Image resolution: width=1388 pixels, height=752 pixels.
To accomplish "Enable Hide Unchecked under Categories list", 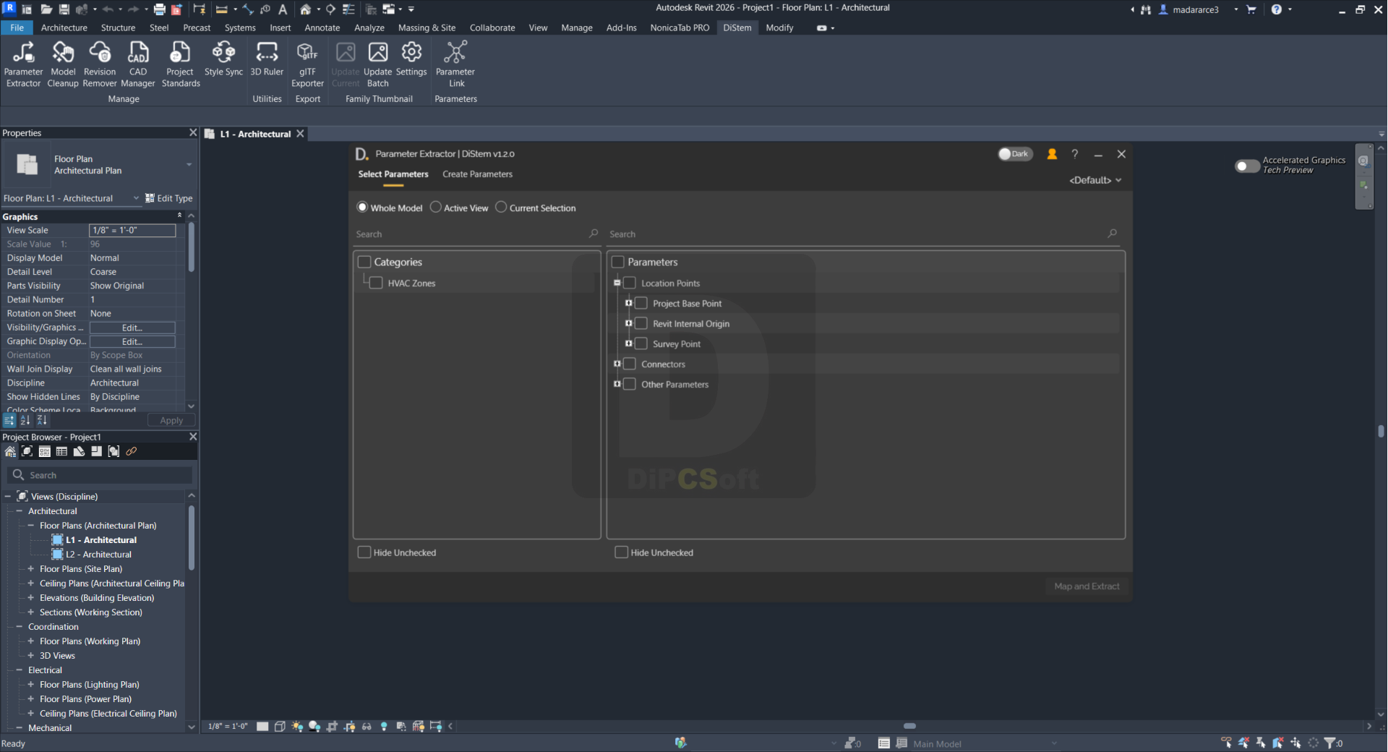I will pyautogui.click(x=364, y=552).
